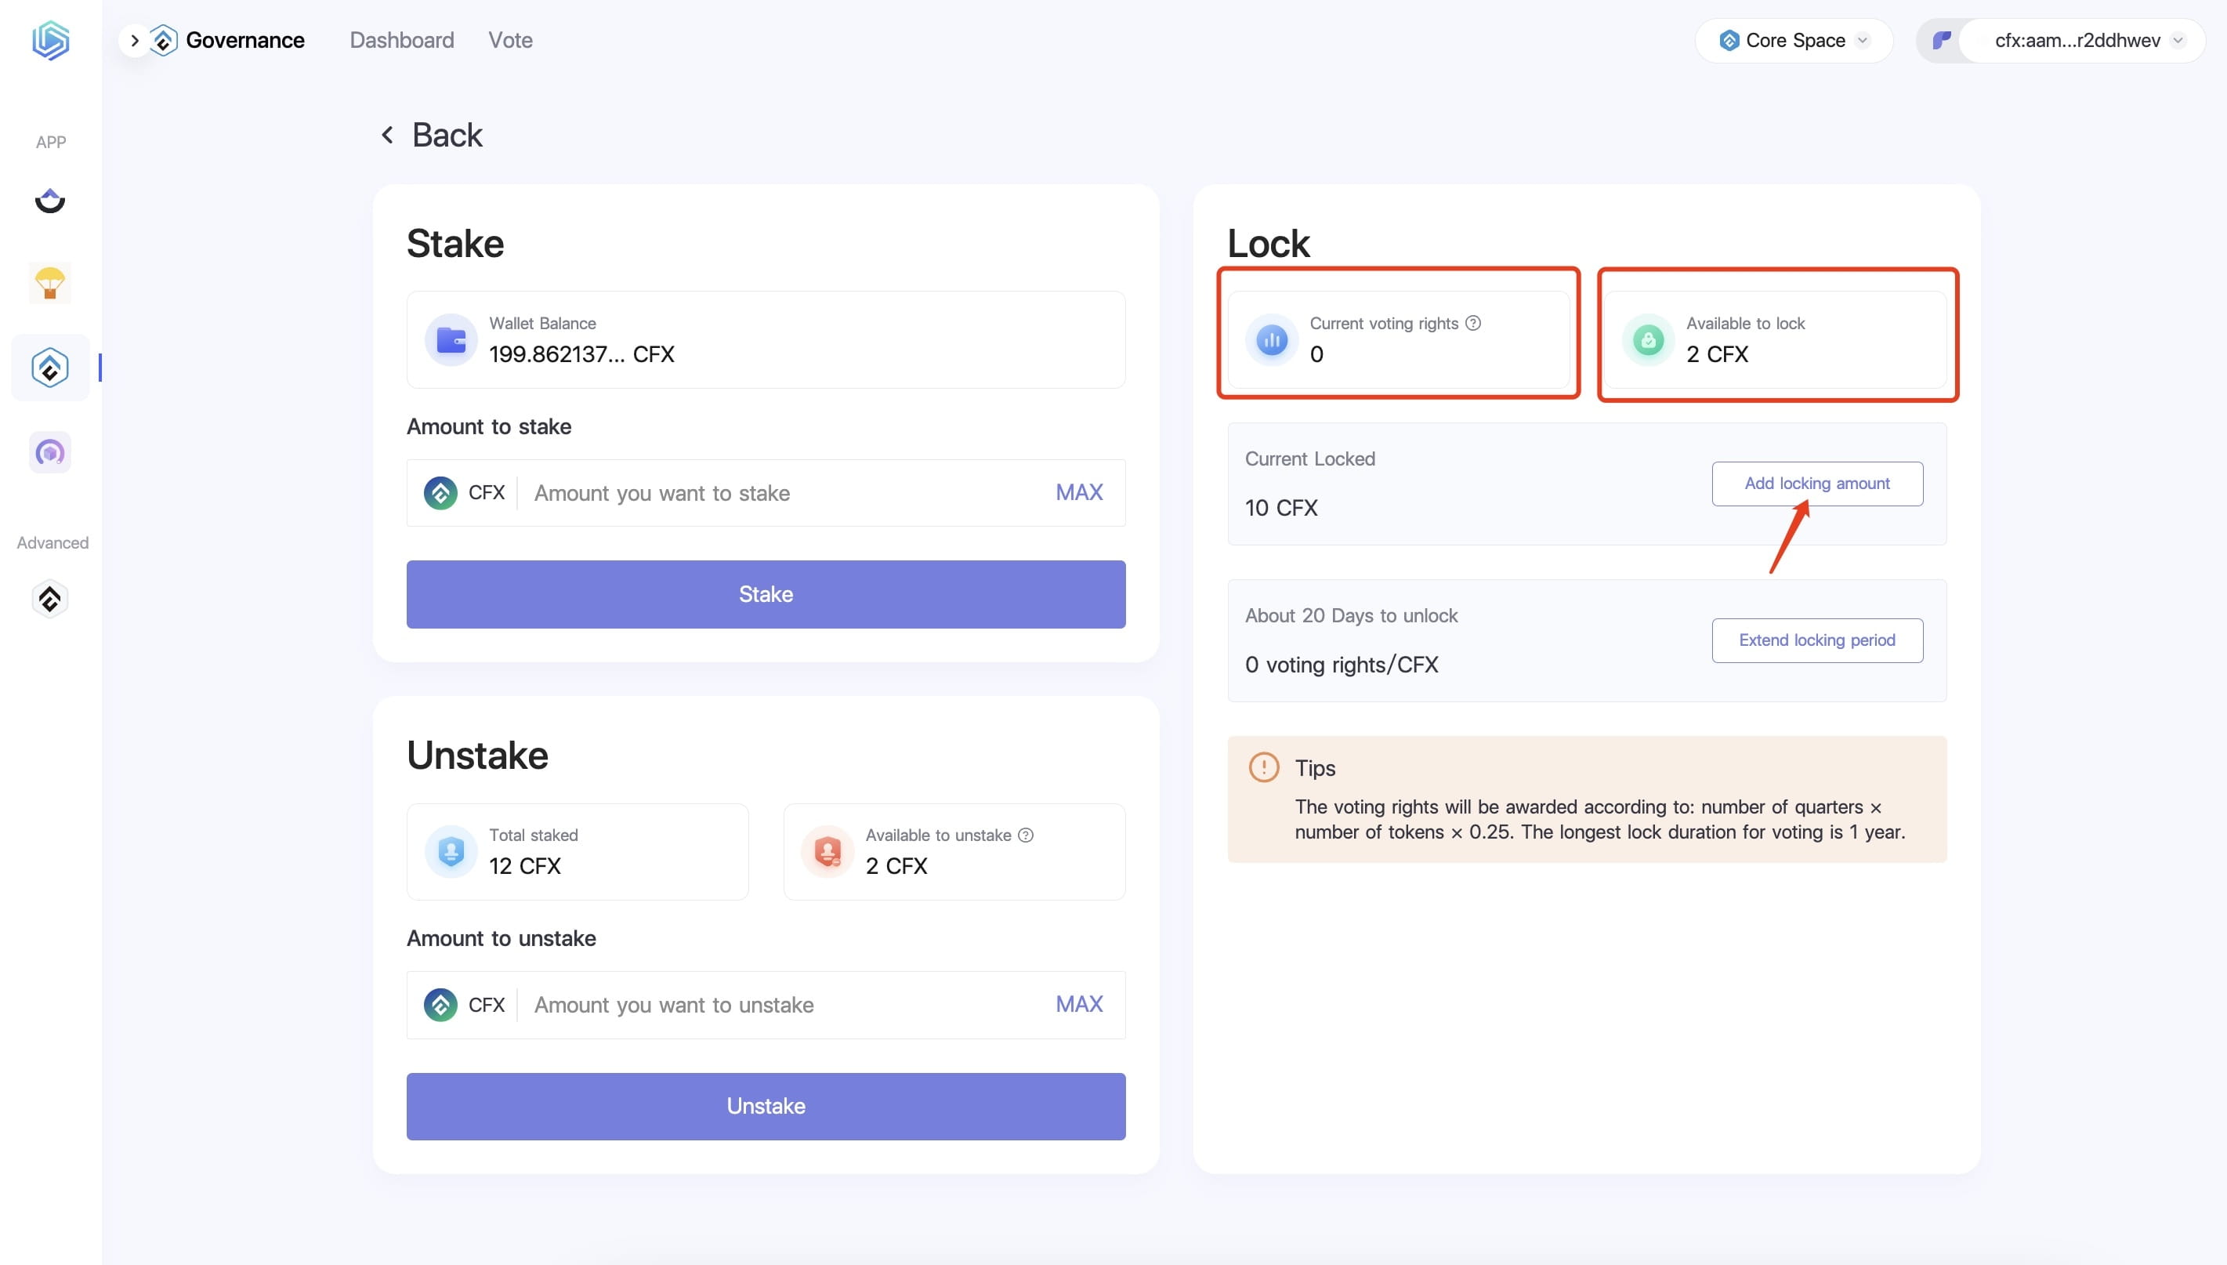Click the Add locking amount button
This screenshot has height=1265, width=2227.
pos(1817,483)
